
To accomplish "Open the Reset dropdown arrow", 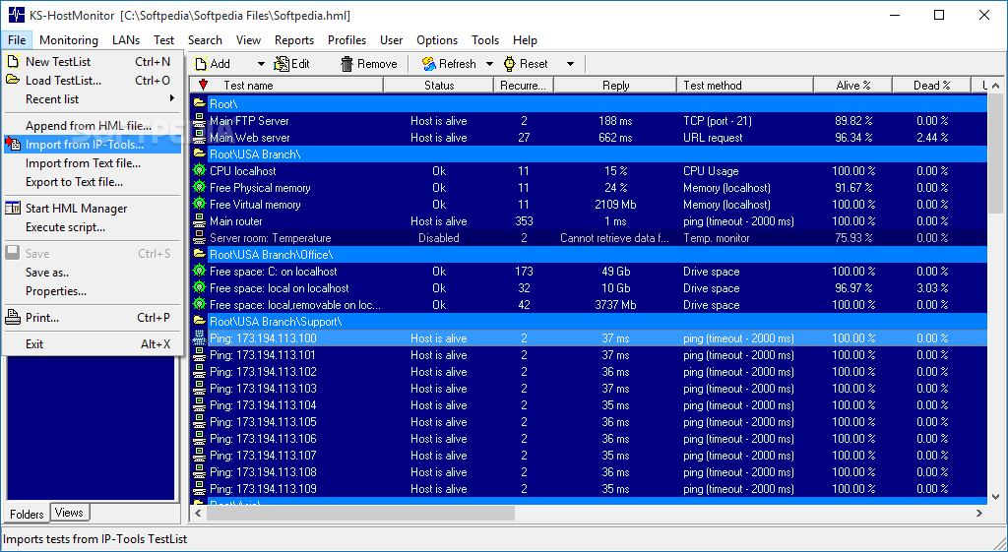I will click(570, 64).
